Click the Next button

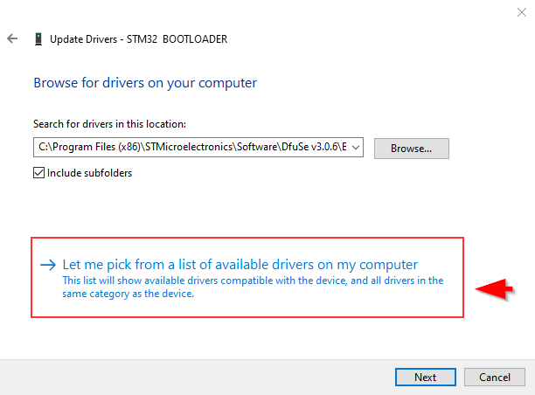tap(425, 377)
